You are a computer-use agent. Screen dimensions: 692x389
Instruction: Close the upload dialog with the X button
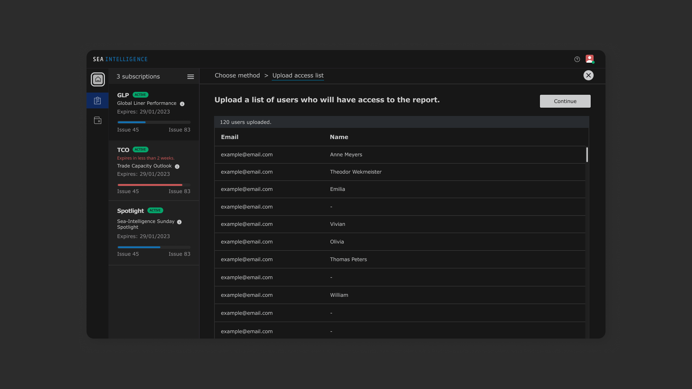[589, 75]
